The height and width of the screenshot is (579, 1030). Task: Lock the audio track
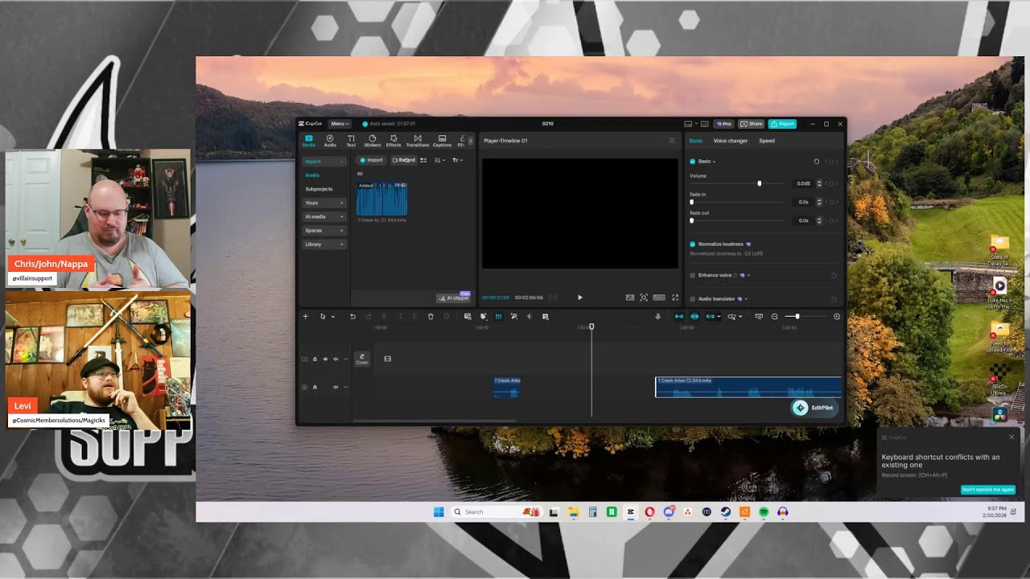click(315, 388)
